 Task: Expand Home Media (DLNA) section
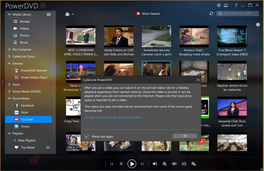coord(9,91)
